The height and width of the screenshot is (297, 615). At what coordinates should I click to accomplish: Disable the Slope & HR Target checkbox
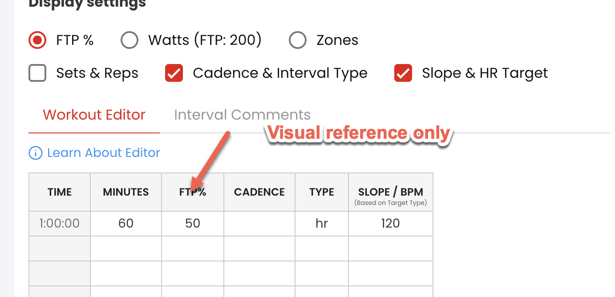pyautogui.click(x=403, y=73)
